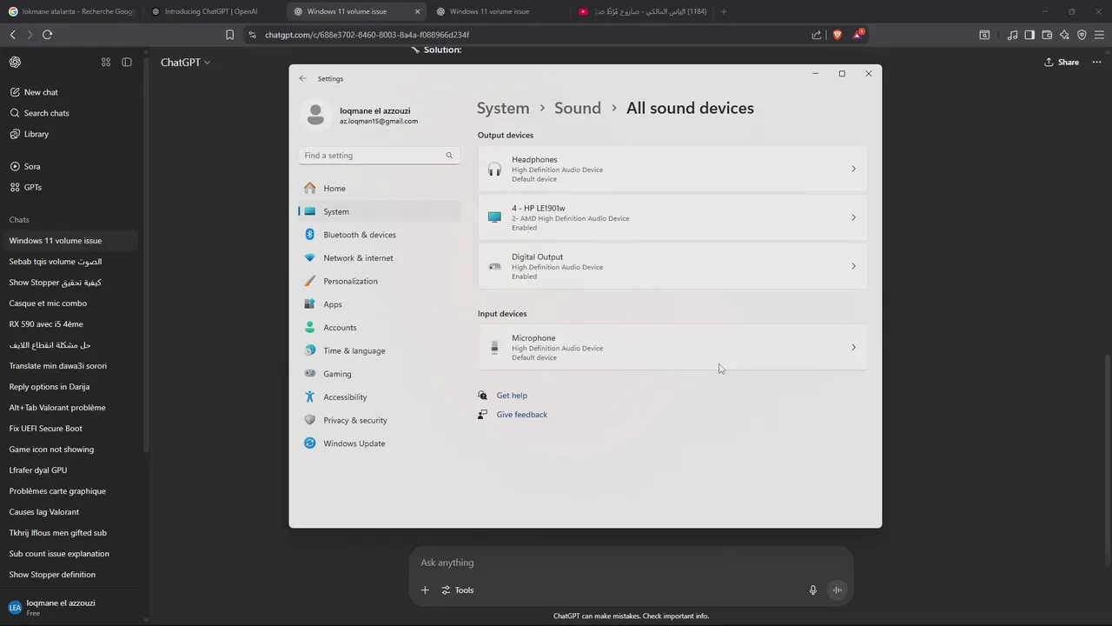Open Accessibility in Settings navigation
The height and width of the screenshot is (626, 1112).
[379, 397]
